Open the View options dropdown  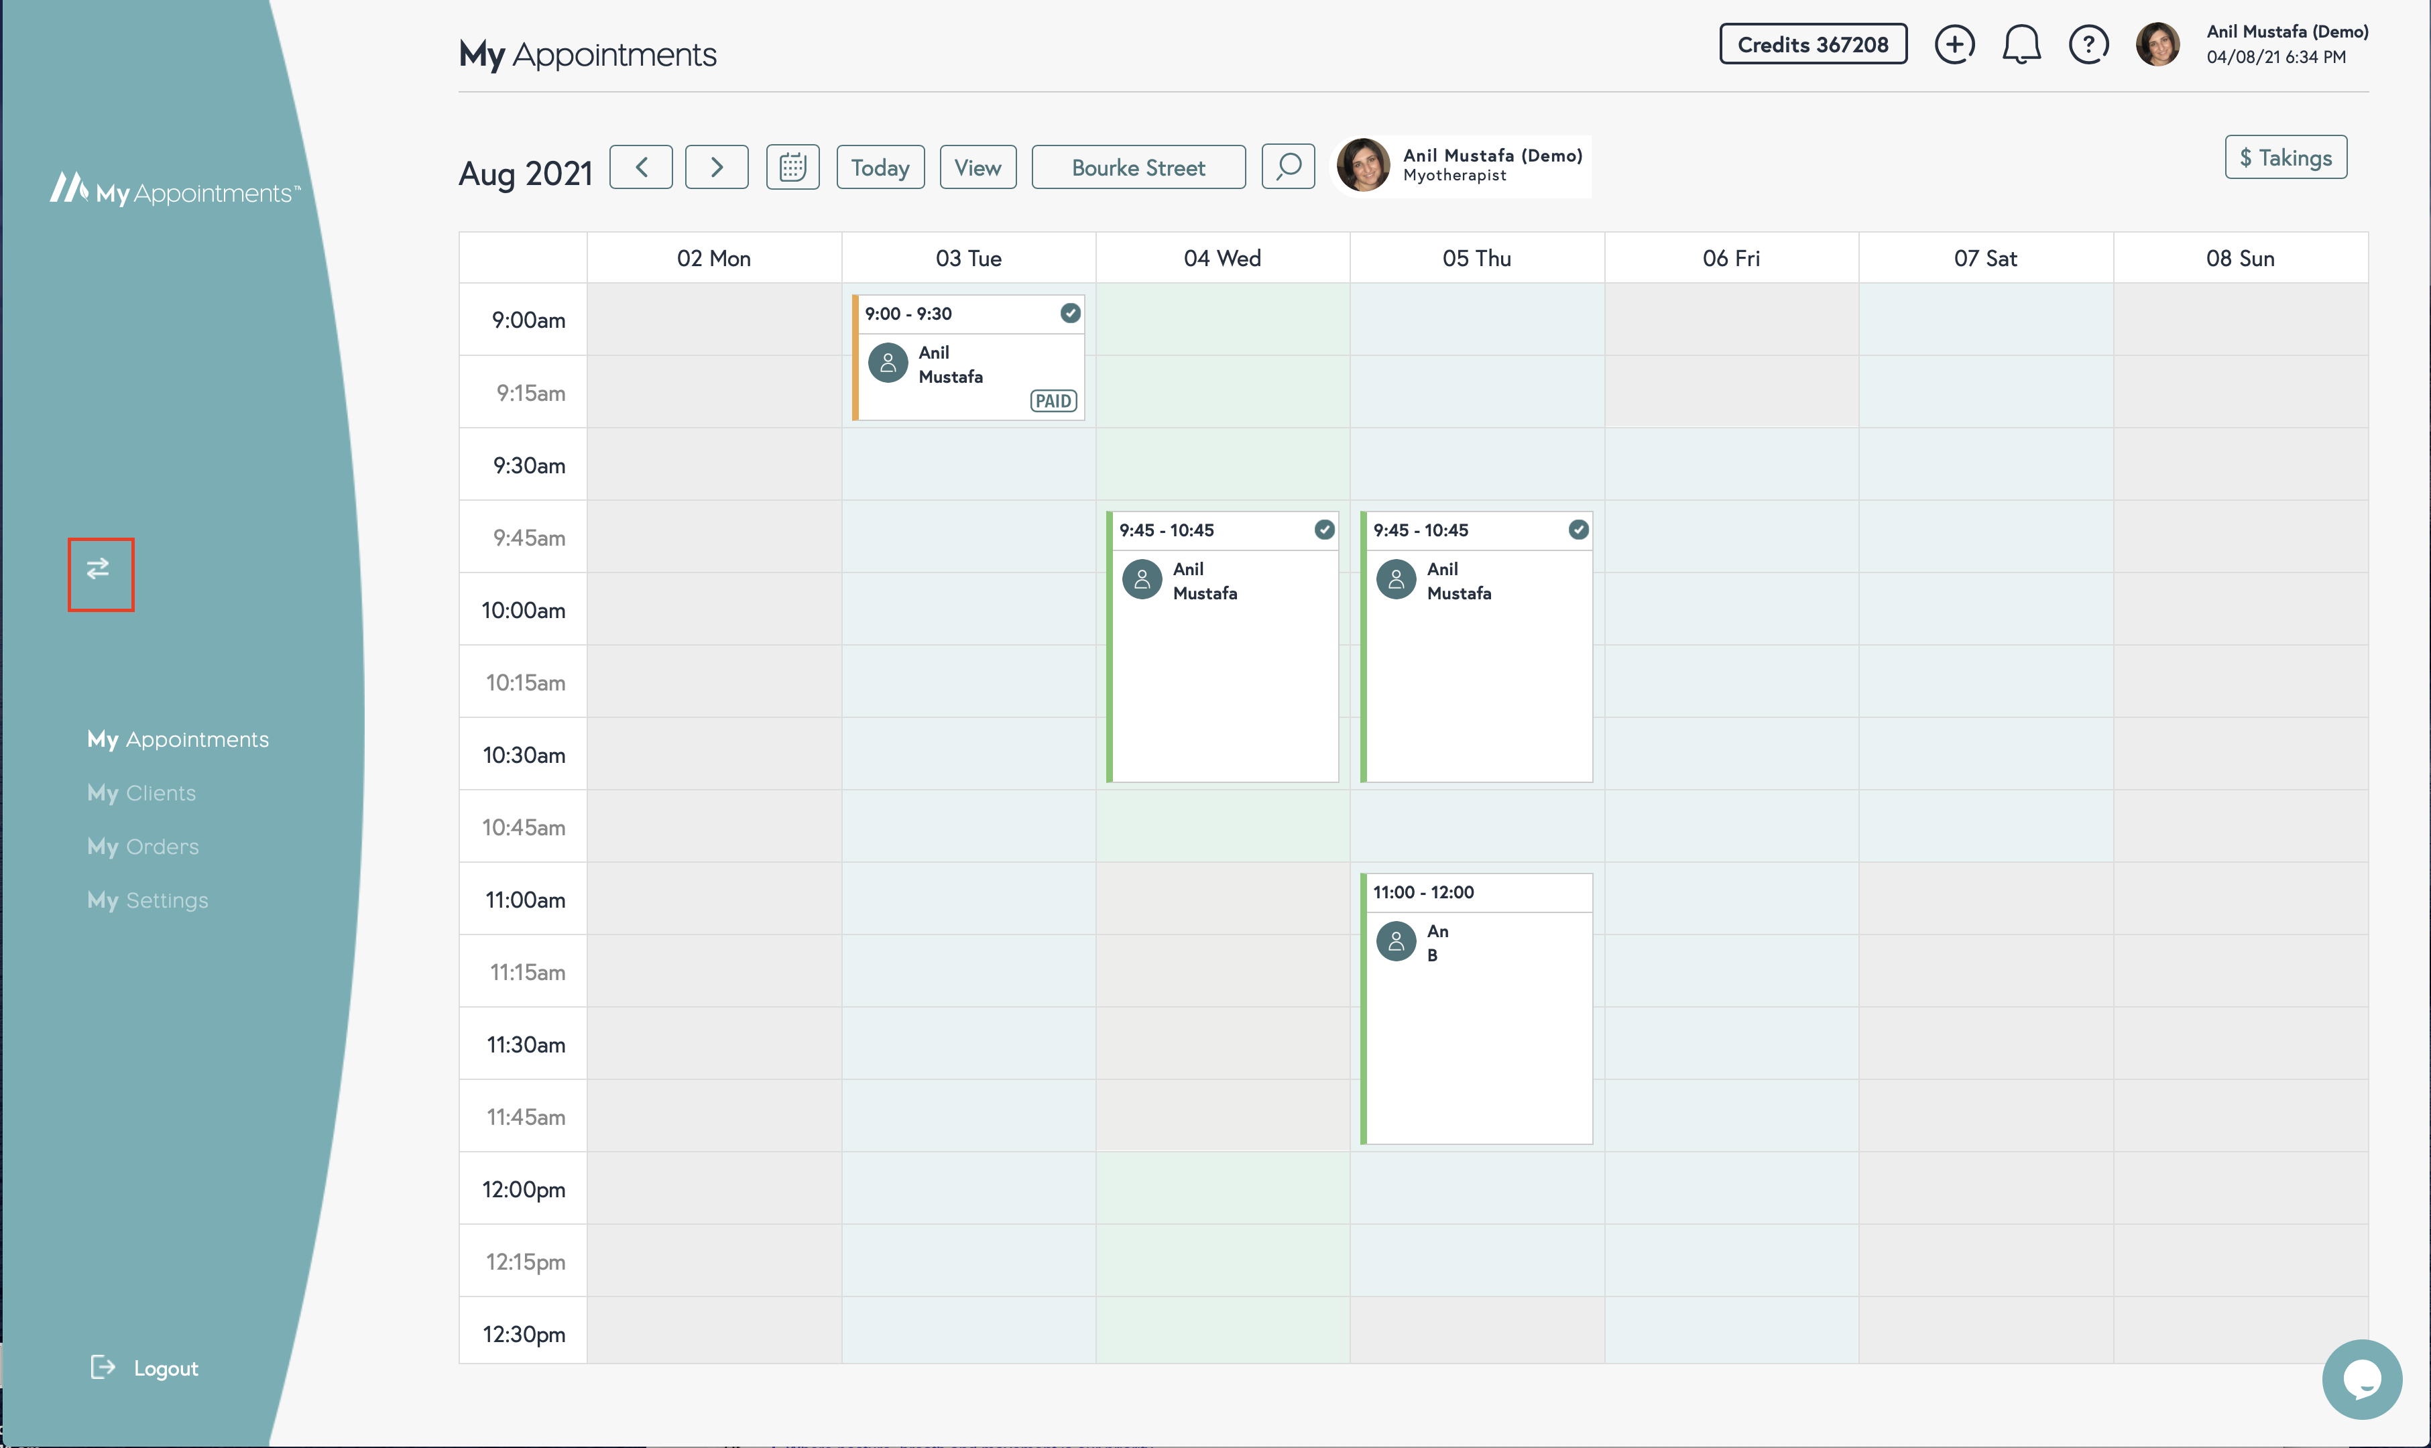[977, 167]
